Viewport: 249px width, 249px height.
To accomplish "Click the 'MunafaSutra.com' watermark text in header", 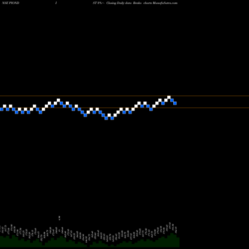I will coord(165,3).
